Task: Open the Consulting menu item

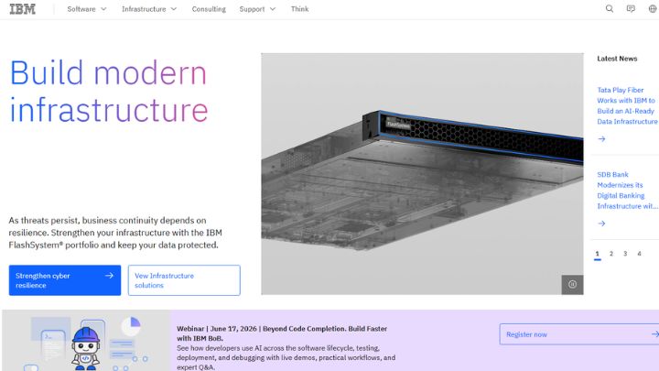Action: pyautogui.click(x=209, y=9)
